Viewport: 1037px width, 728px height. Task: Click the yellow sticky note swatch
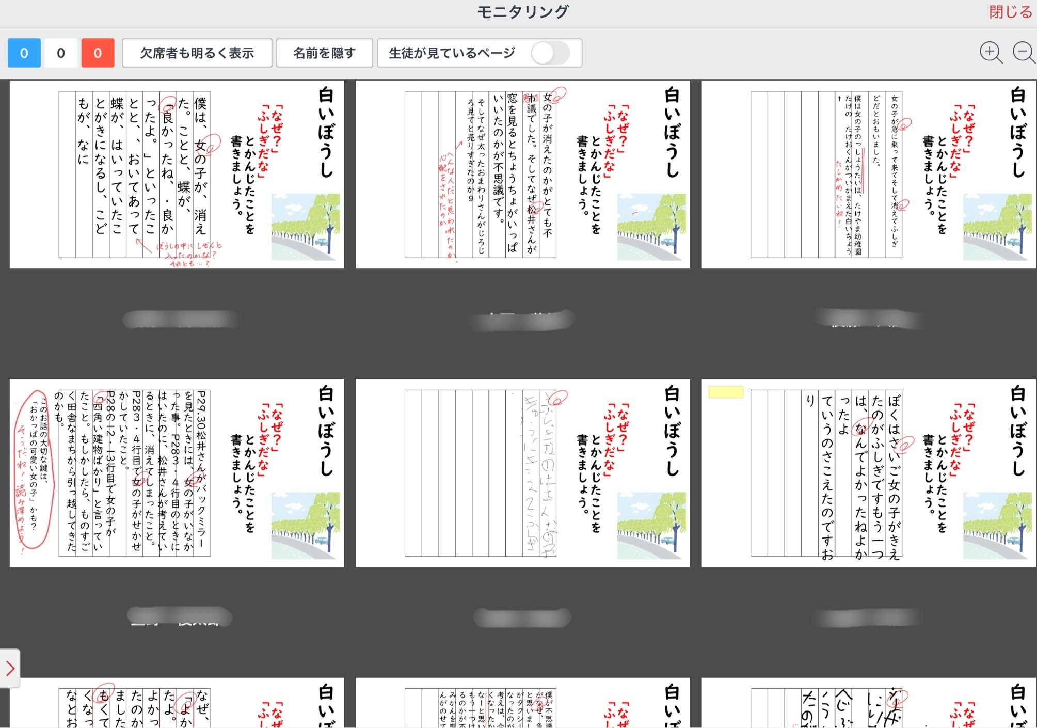pos(726,392)
